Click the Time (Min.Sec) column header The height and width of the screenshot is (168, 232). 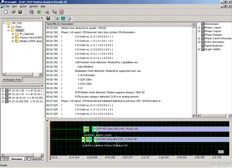pos(53,24)
